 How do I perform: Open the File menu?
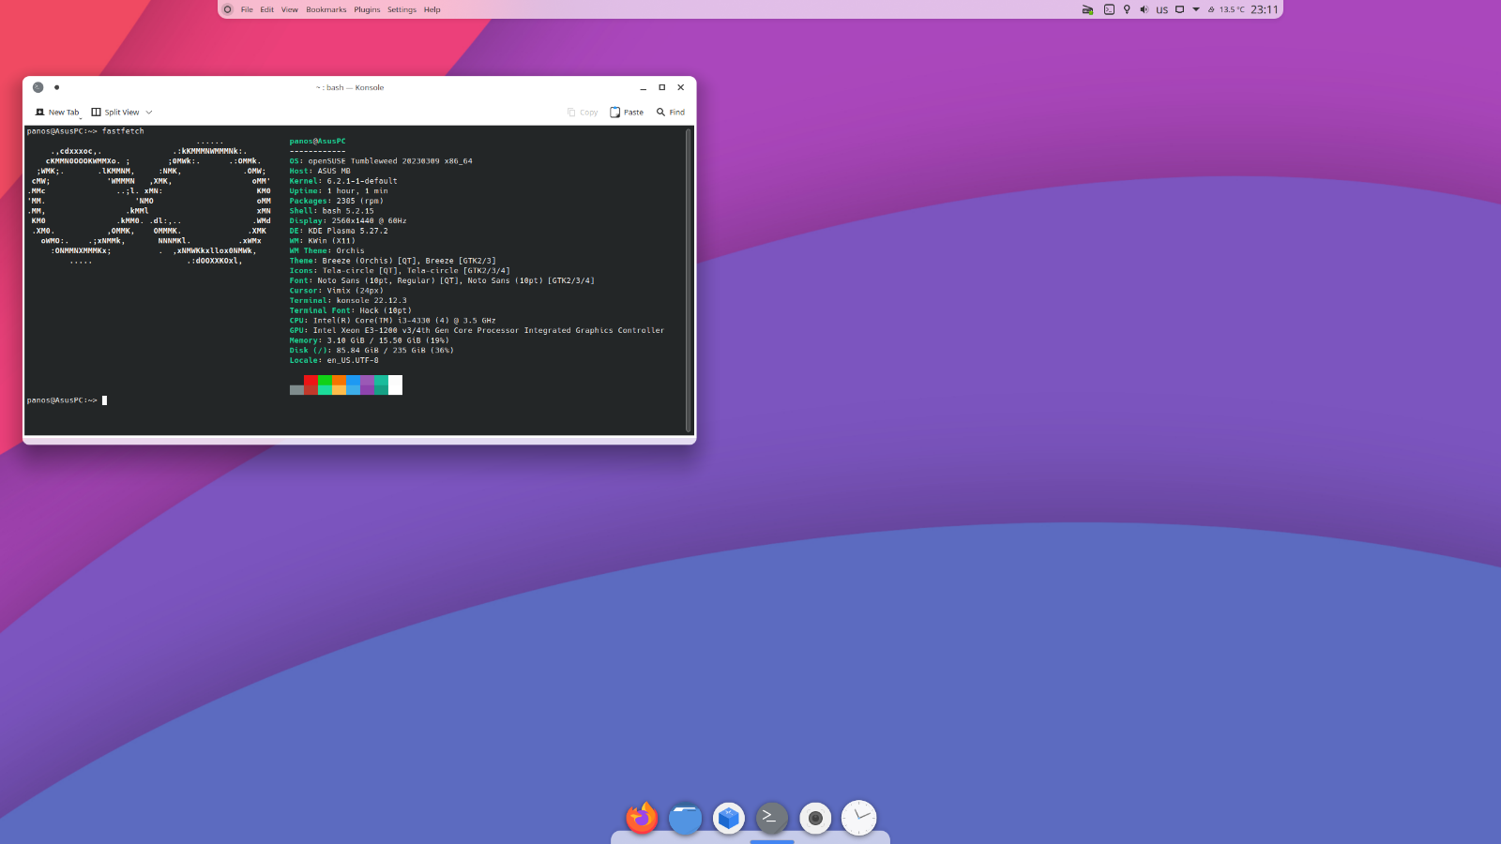pyautogui.click(x=247, y=9)
